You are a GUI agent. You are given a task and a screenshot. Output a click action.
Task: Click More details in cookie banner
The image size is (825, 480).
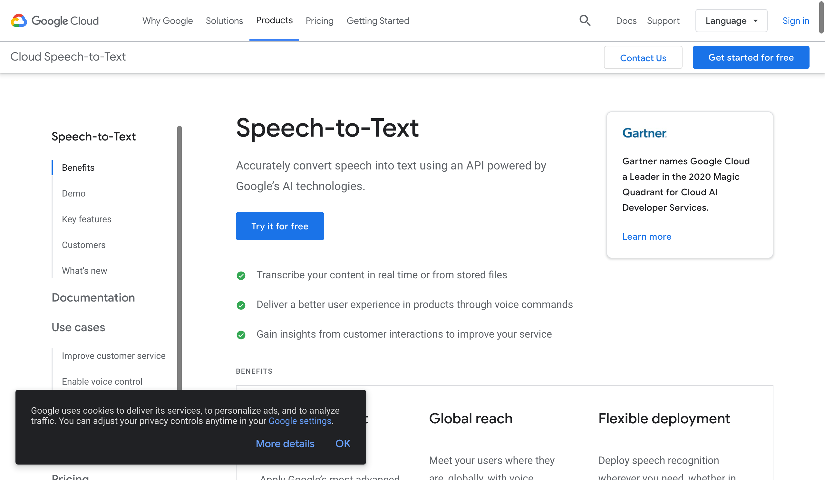point(285,443)
